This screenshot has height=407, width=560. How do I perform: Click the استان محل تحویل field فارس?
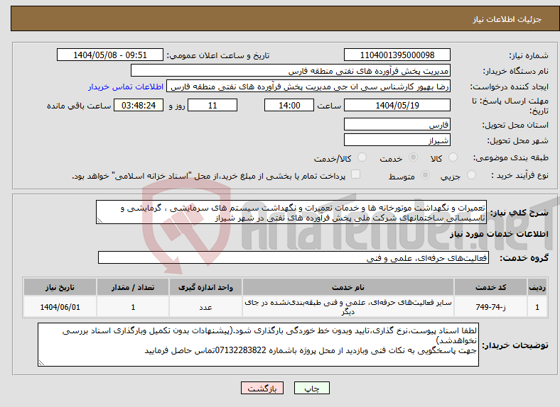click(x=397, y=124)
